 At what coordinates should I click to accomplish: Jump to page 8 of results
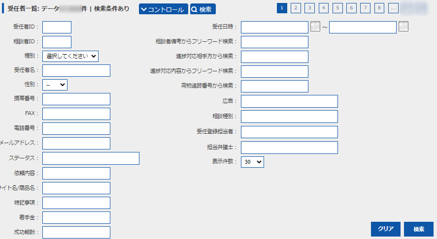pyautogui.click(x=379, y=8)
